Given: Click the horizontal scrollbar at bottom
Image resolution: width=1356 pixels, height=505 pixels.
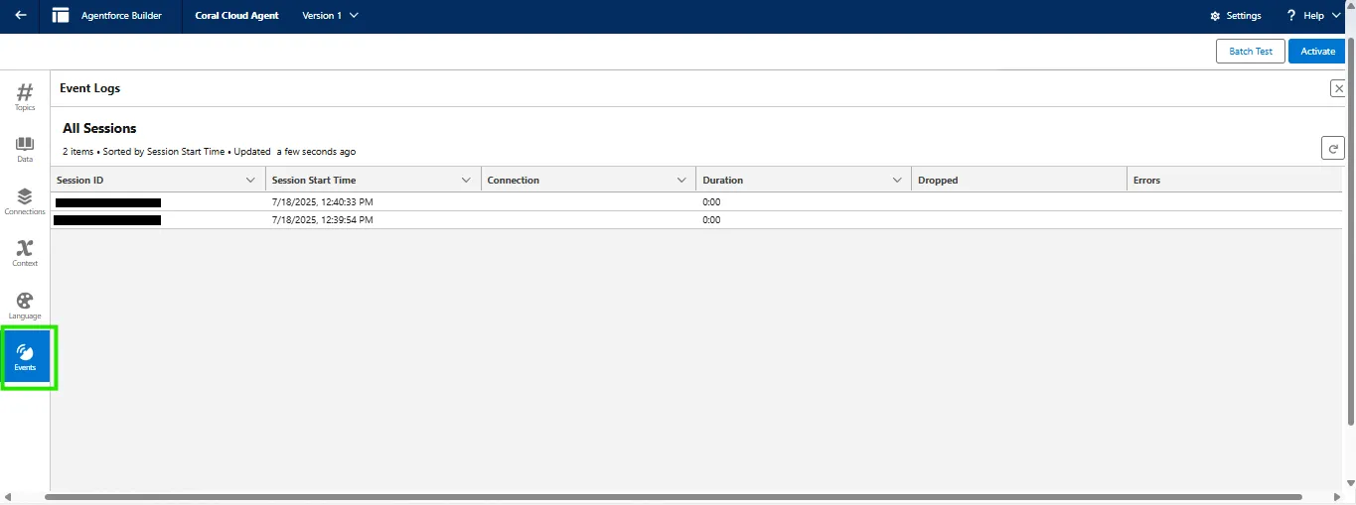Looking at the screenshot, I should point(676,496).
